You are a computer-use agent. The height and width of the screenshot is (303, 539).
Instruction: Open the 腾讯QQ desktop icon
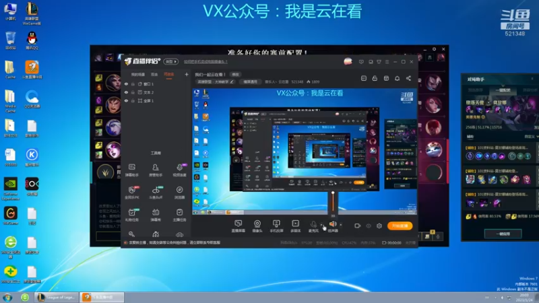click(x=32, y=40)
